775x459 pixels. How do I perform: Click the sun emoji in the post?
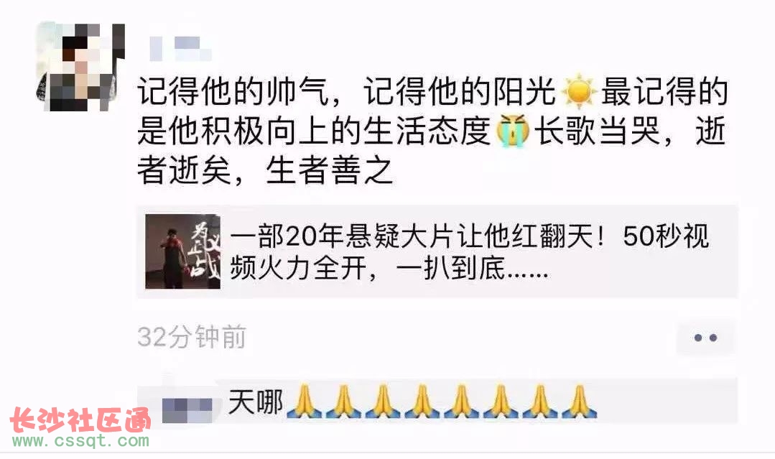coord(579,91)
